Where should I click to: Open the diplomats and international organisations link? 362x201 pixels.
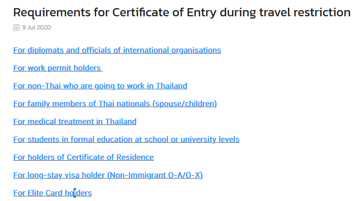click(x=117, y=50)
